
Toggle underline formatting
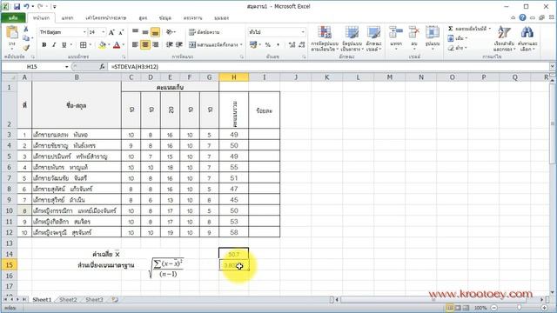[x=64, y=44]
